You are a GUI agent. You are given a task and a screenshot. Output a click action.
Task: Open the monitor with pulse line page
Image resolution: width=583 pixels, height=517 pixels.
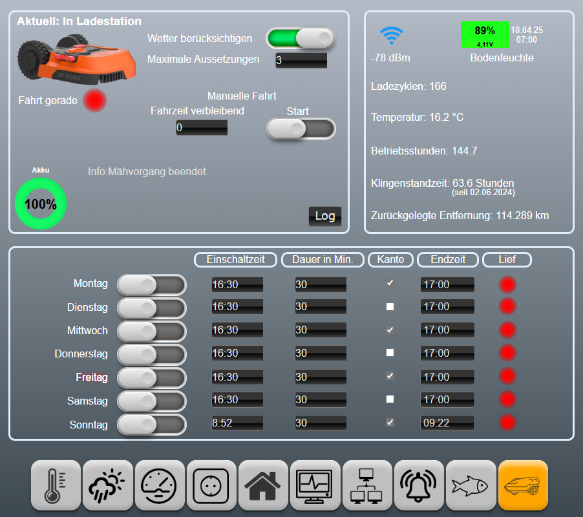coord(315,485)
